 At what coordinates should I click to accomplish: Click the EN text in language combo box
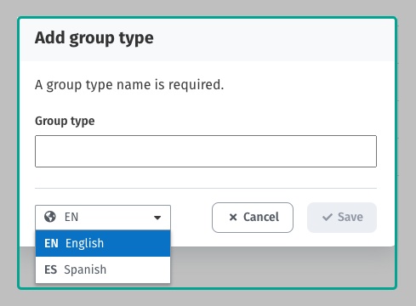tap(71, 217)
